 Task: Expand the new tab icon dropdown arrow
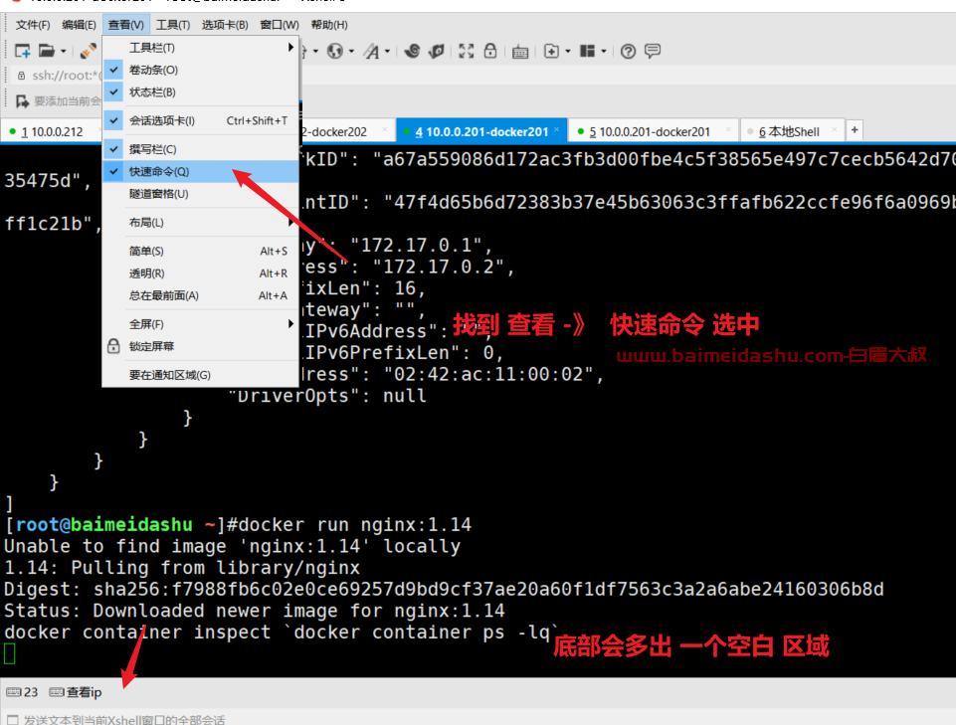(x=568, y=52)
